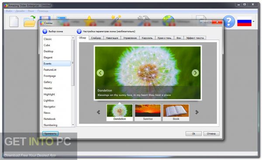Select Elegant skin in the list
This screenshot has height=160, width=262.
tap(57, 58)
